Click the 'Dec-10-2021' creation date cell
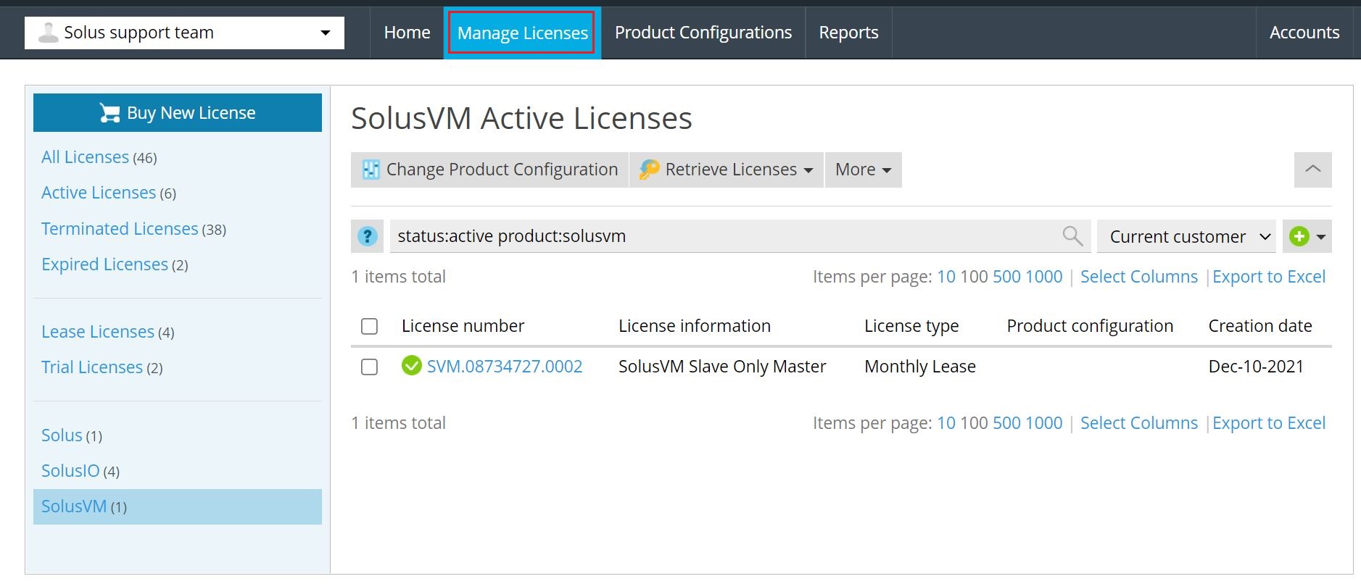The width and height of the screenshot is (1361, 584). (1256, 367)
